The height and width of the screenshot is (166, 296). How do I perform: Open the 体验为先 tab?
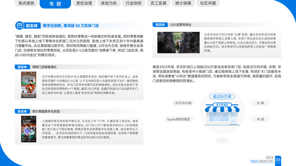[109, 3]
